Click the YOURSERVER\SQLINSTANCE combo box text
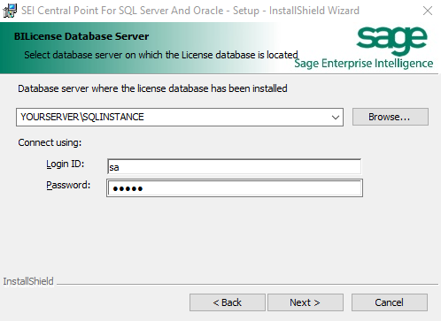The height and width of the screenshot is (321, 441). click(82, 117)
